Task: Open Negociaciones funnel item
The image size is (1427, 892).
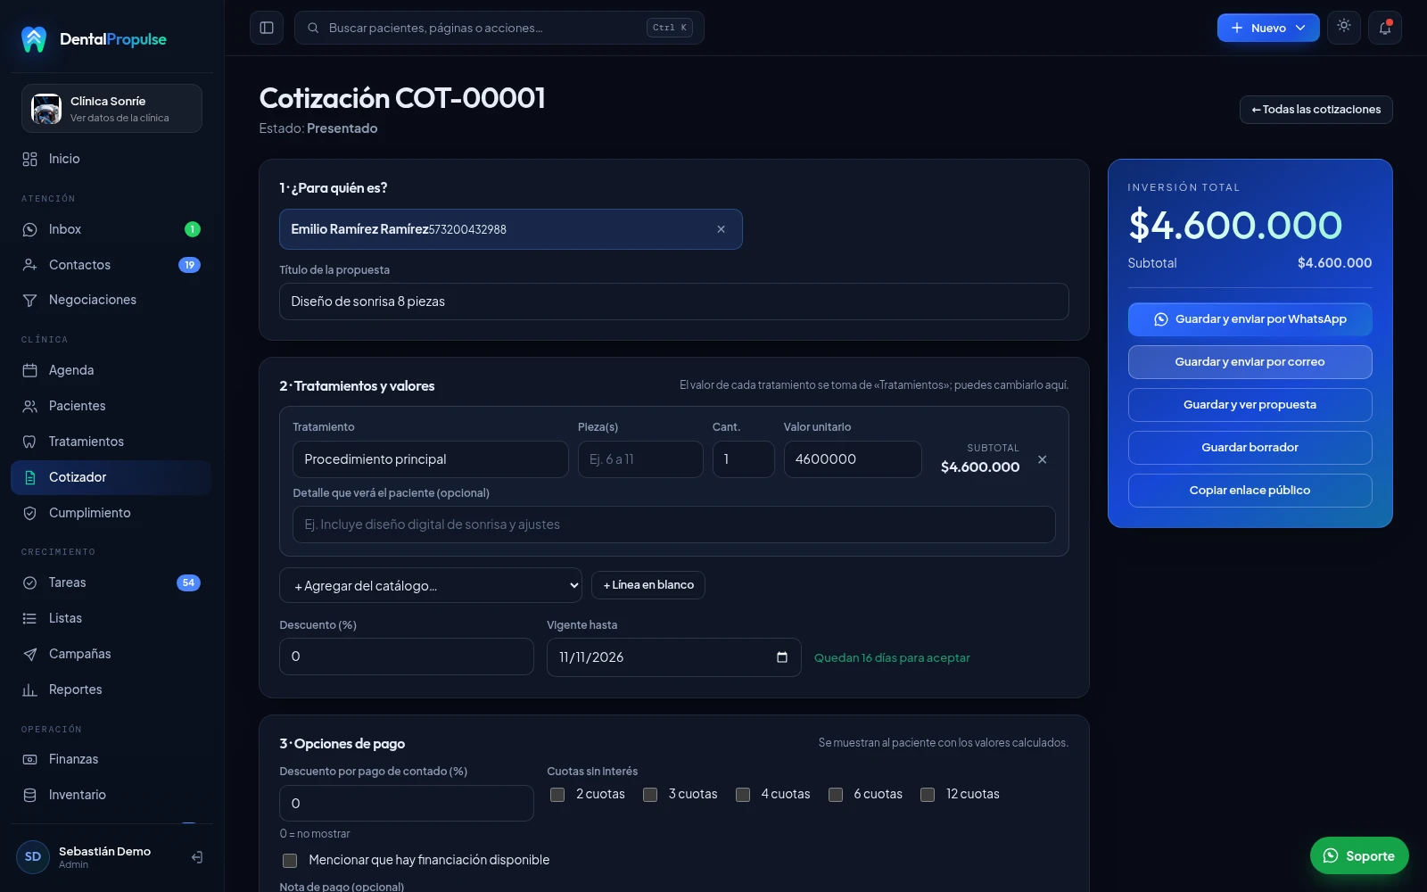Action: point(111,300)
